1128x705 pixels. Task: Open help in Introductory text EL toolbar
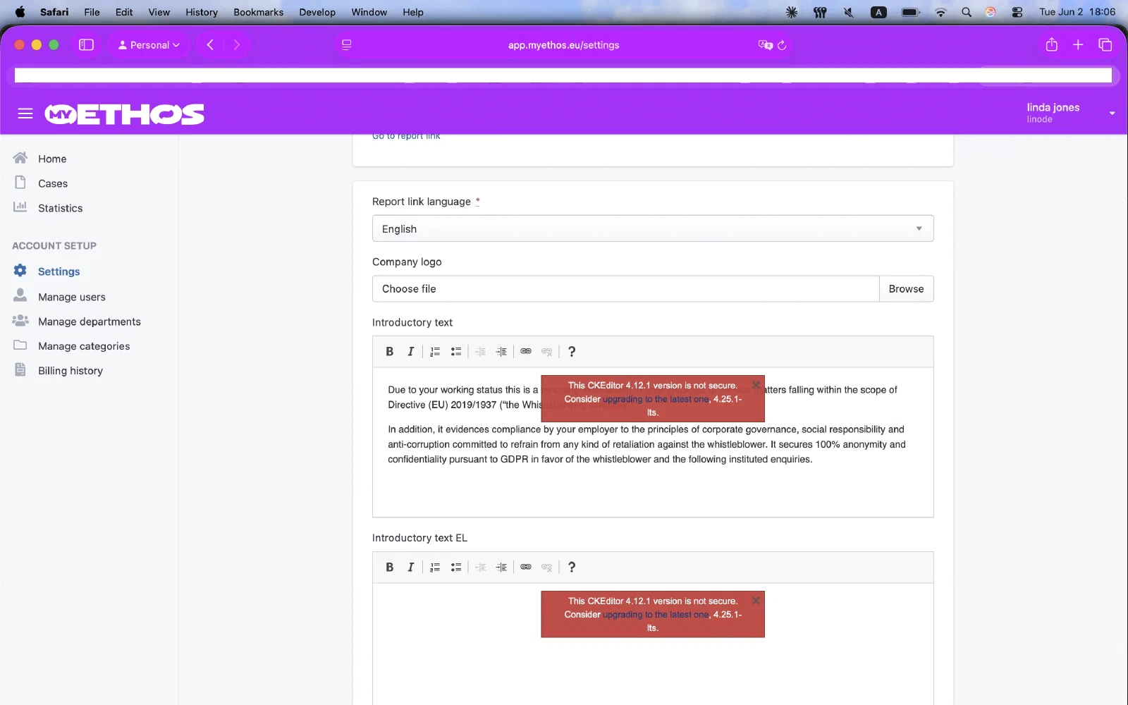[572, 567]
